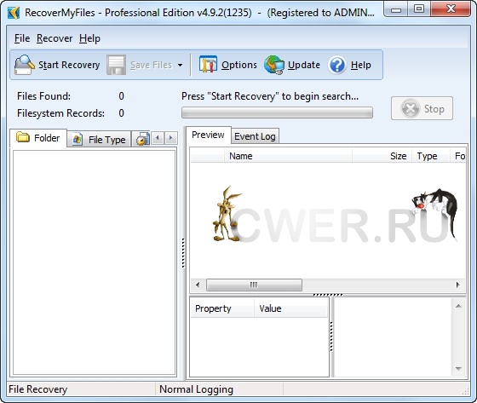
Task: Click the Options toolbar label
Action: pyautogui.click(x=239, y=65)
